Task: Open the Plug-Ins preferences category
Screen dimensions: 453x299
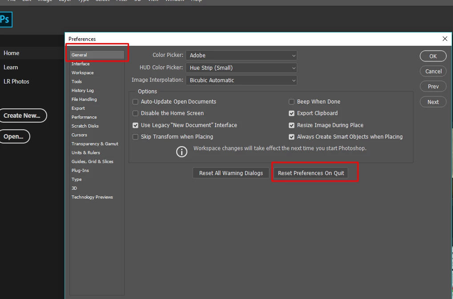Action: pyautogui.click(x=80, y=171)
